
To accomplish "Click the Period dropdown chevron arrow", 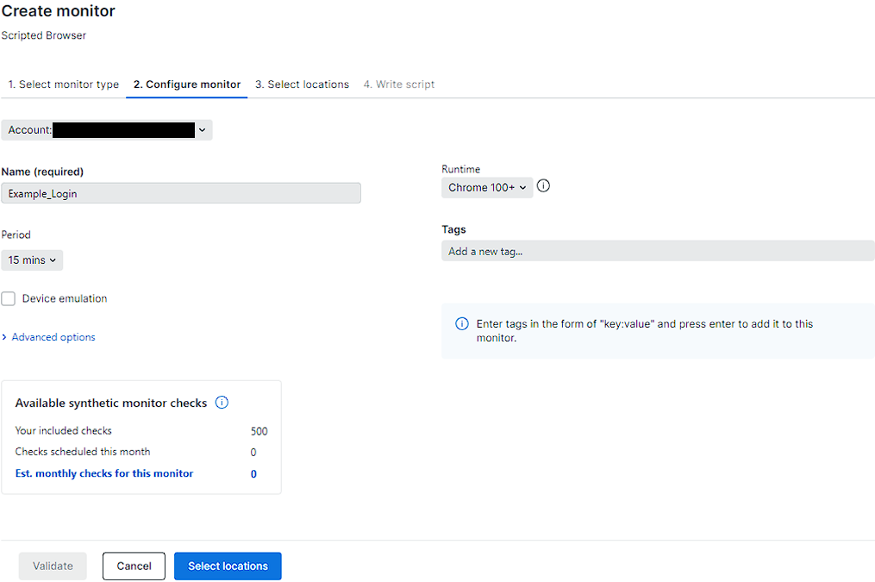I will click(52, 260).
